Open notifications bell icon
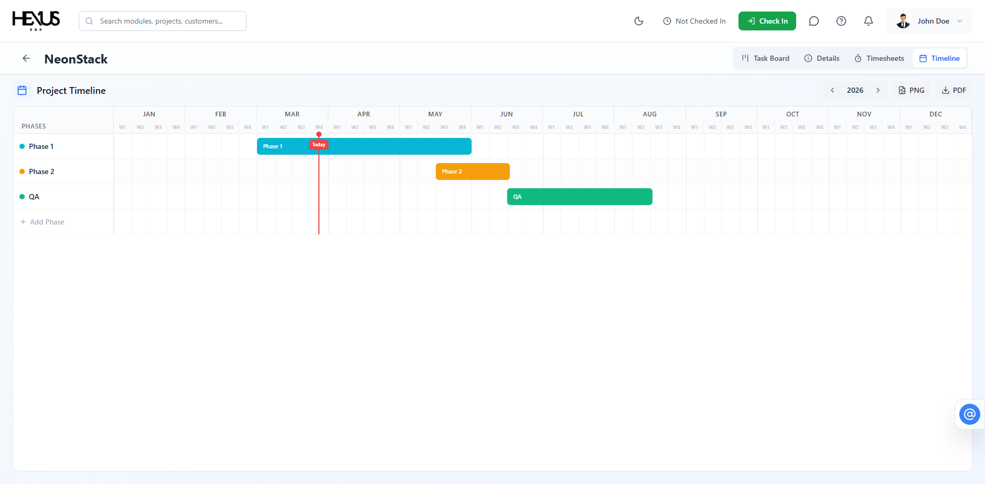The image size is (985, 484). [869, 21]
